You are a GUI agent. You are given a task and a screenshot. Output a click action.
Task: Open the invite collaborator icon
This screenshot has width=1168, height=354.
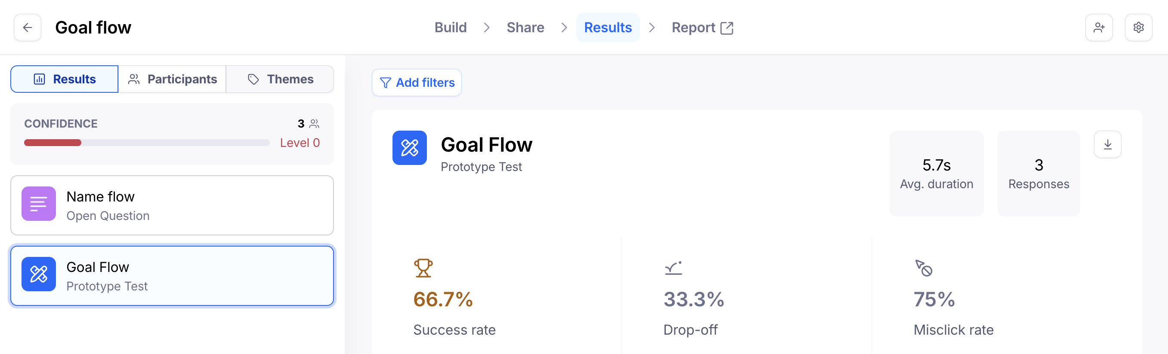coord(1099,27)
